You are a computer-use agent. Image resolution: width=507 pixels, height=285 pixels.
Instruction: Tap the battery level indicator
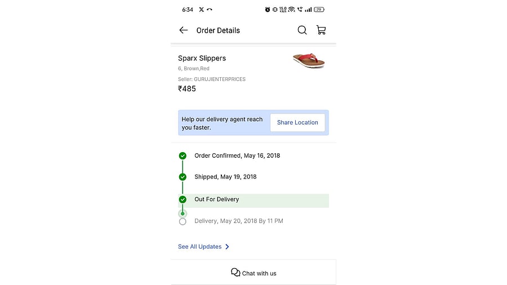(x=319, y=10)
